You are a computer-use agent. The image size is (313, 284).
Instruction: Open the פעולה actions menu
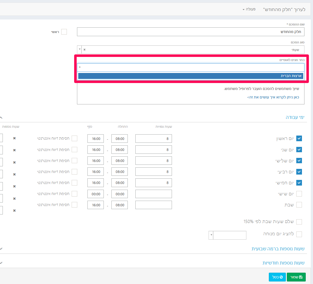click(x=249, y=9)
